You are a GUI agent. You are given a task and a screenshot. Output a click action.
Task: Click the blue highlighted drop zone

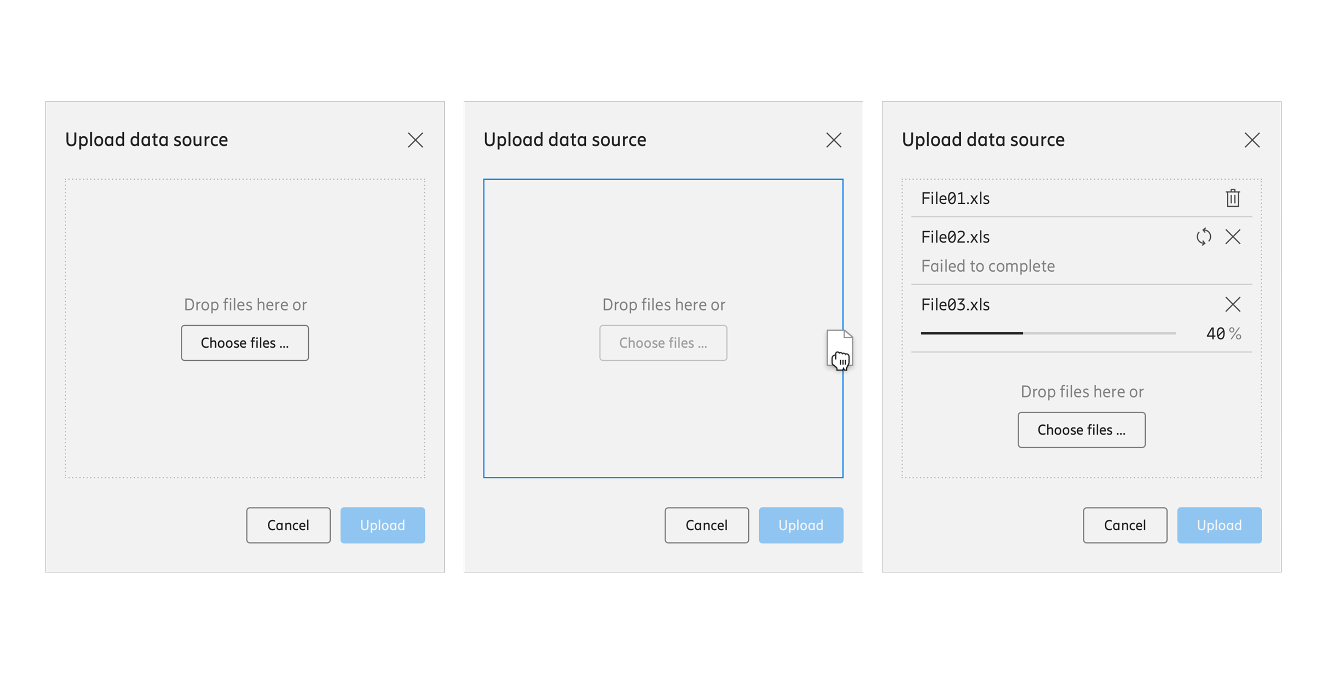[x=663, y=329]
